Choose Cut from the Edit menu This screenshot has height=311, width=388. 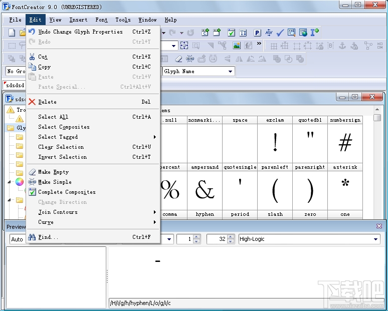tap(93, 57)
